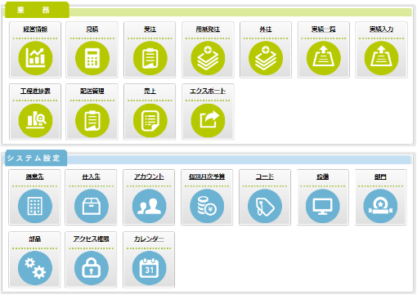Open the 実績入力 icon
This screenshot has width=417, height=295.
381,58
